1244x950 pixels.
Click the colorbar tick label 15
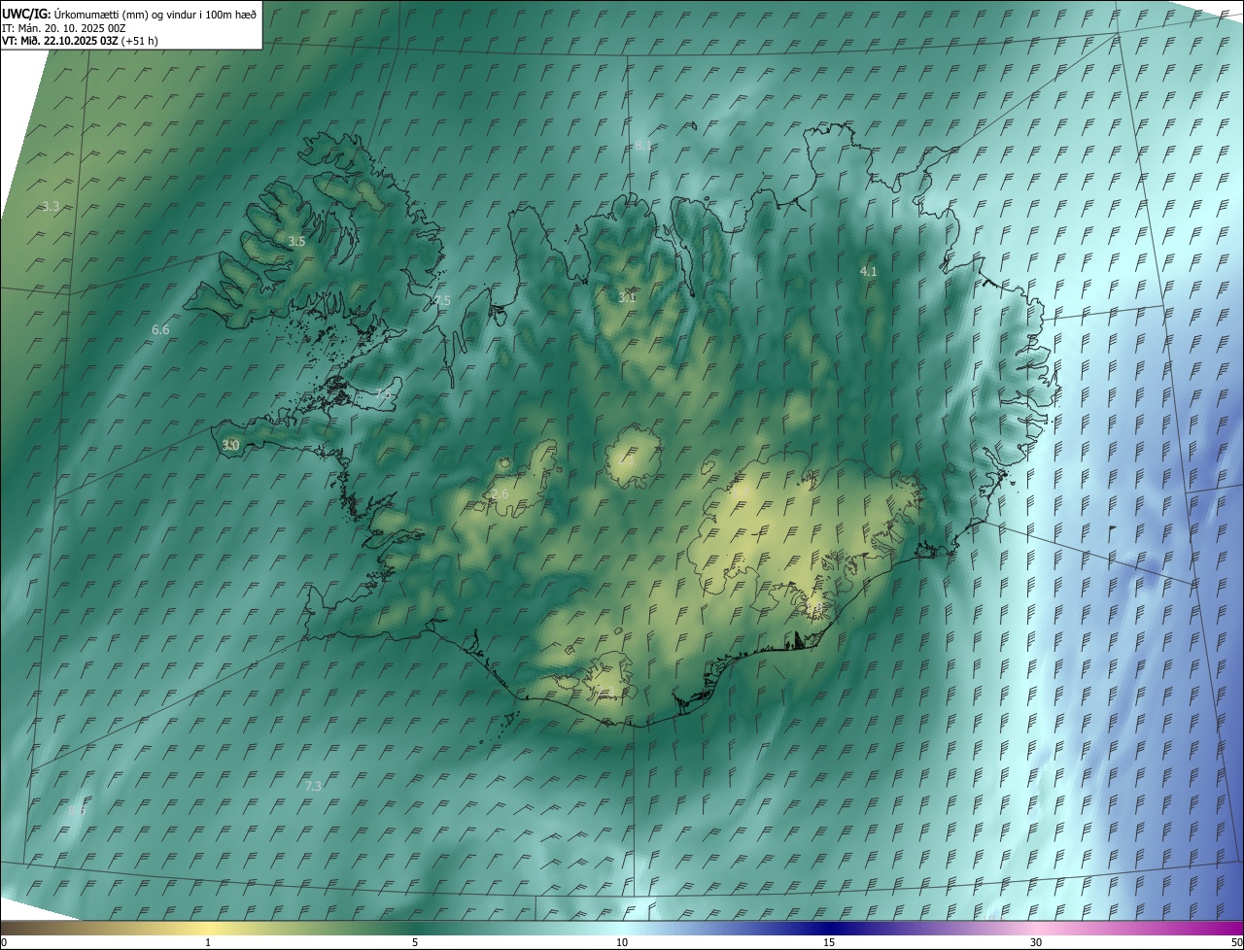(829, 943)
